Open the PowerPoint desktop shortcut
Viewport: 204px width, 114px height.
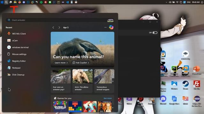click(197, 70)
